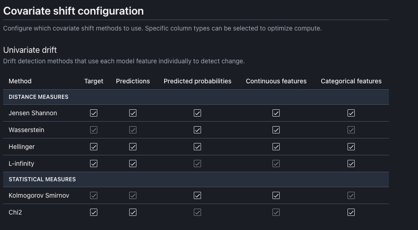
Task: Uncheck Kolmogorov Smirnov Predicted probabilities
Action: point(197,195)
